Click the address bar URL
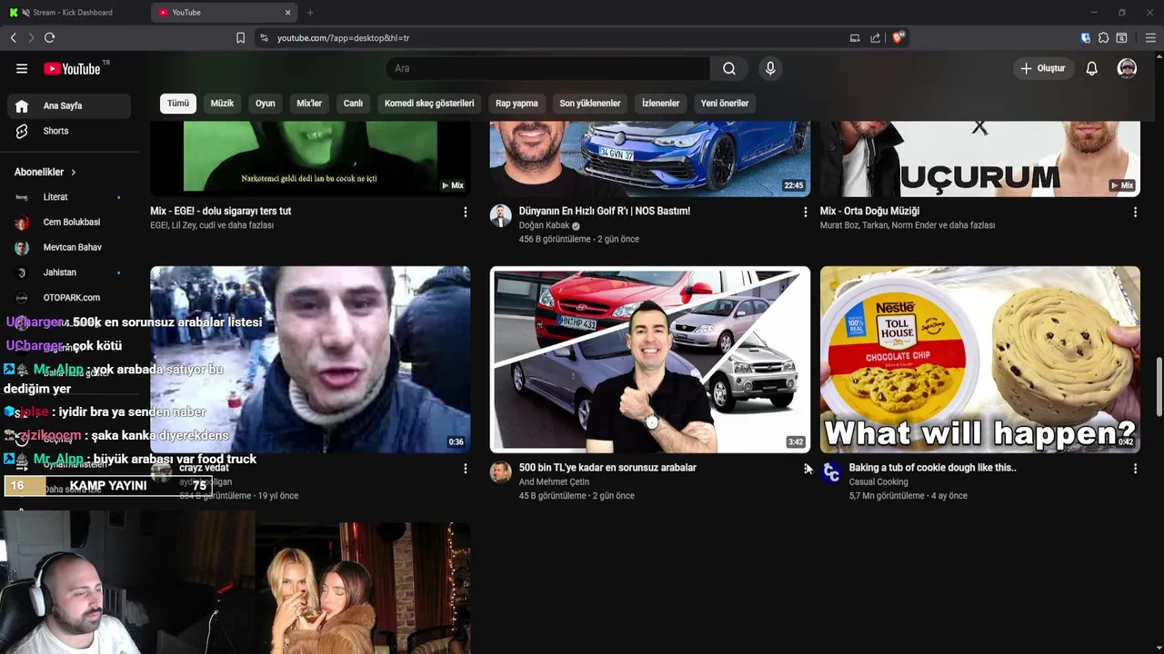Image resolution: width=1164 pixels, height=654 pixels. pos(343,38)
